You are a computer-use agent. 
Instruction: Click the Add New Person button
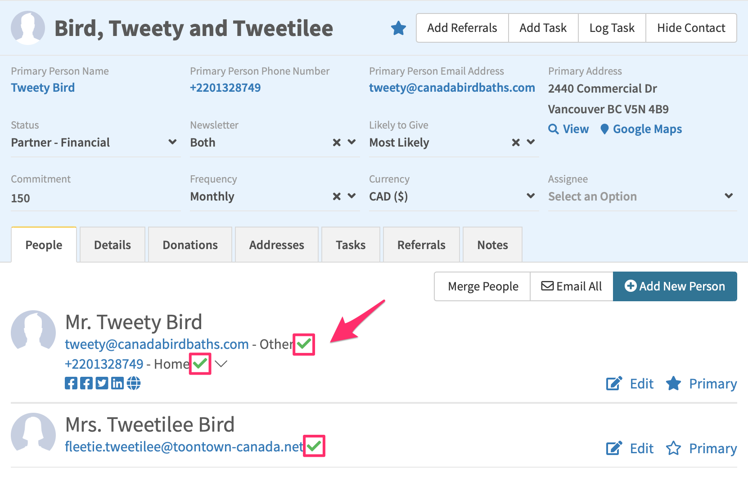pyautogui.click(x=675, y=286)
